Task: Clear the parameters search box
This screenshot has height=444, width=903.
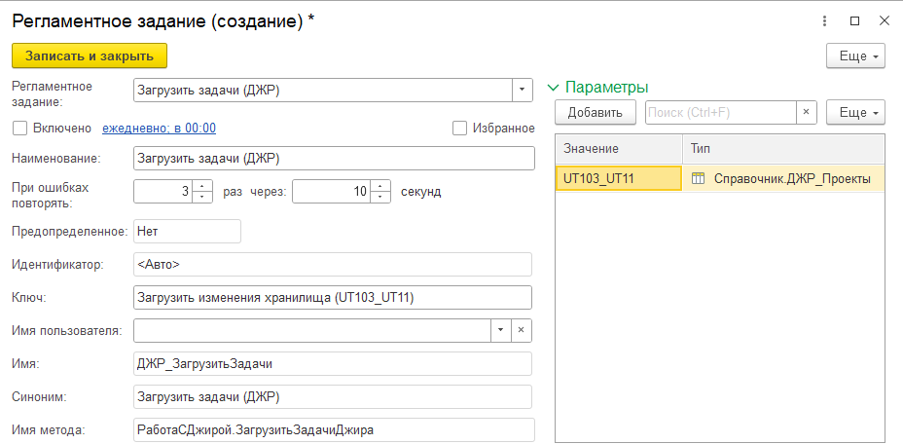Action: pos(807,112)
